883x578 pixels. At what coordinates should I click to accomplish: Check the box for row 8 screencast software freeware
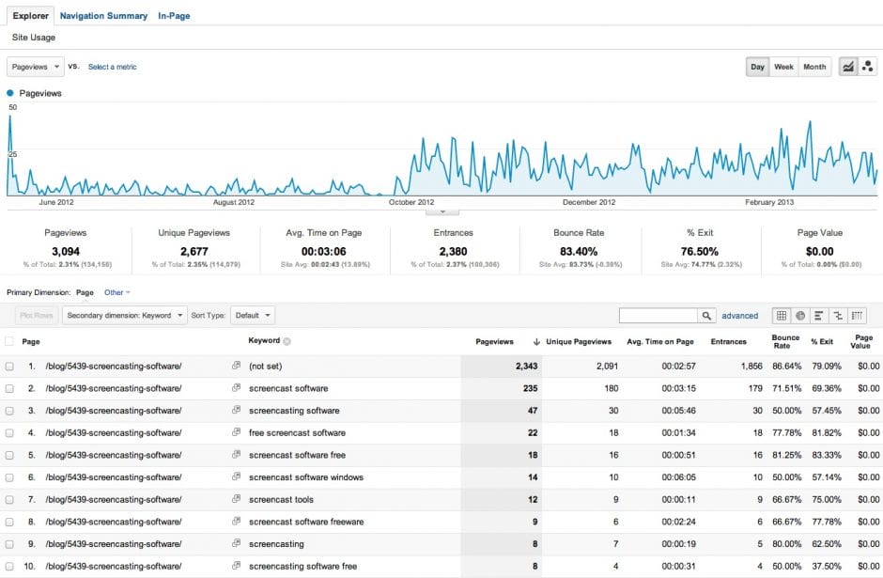coord(9,522)
